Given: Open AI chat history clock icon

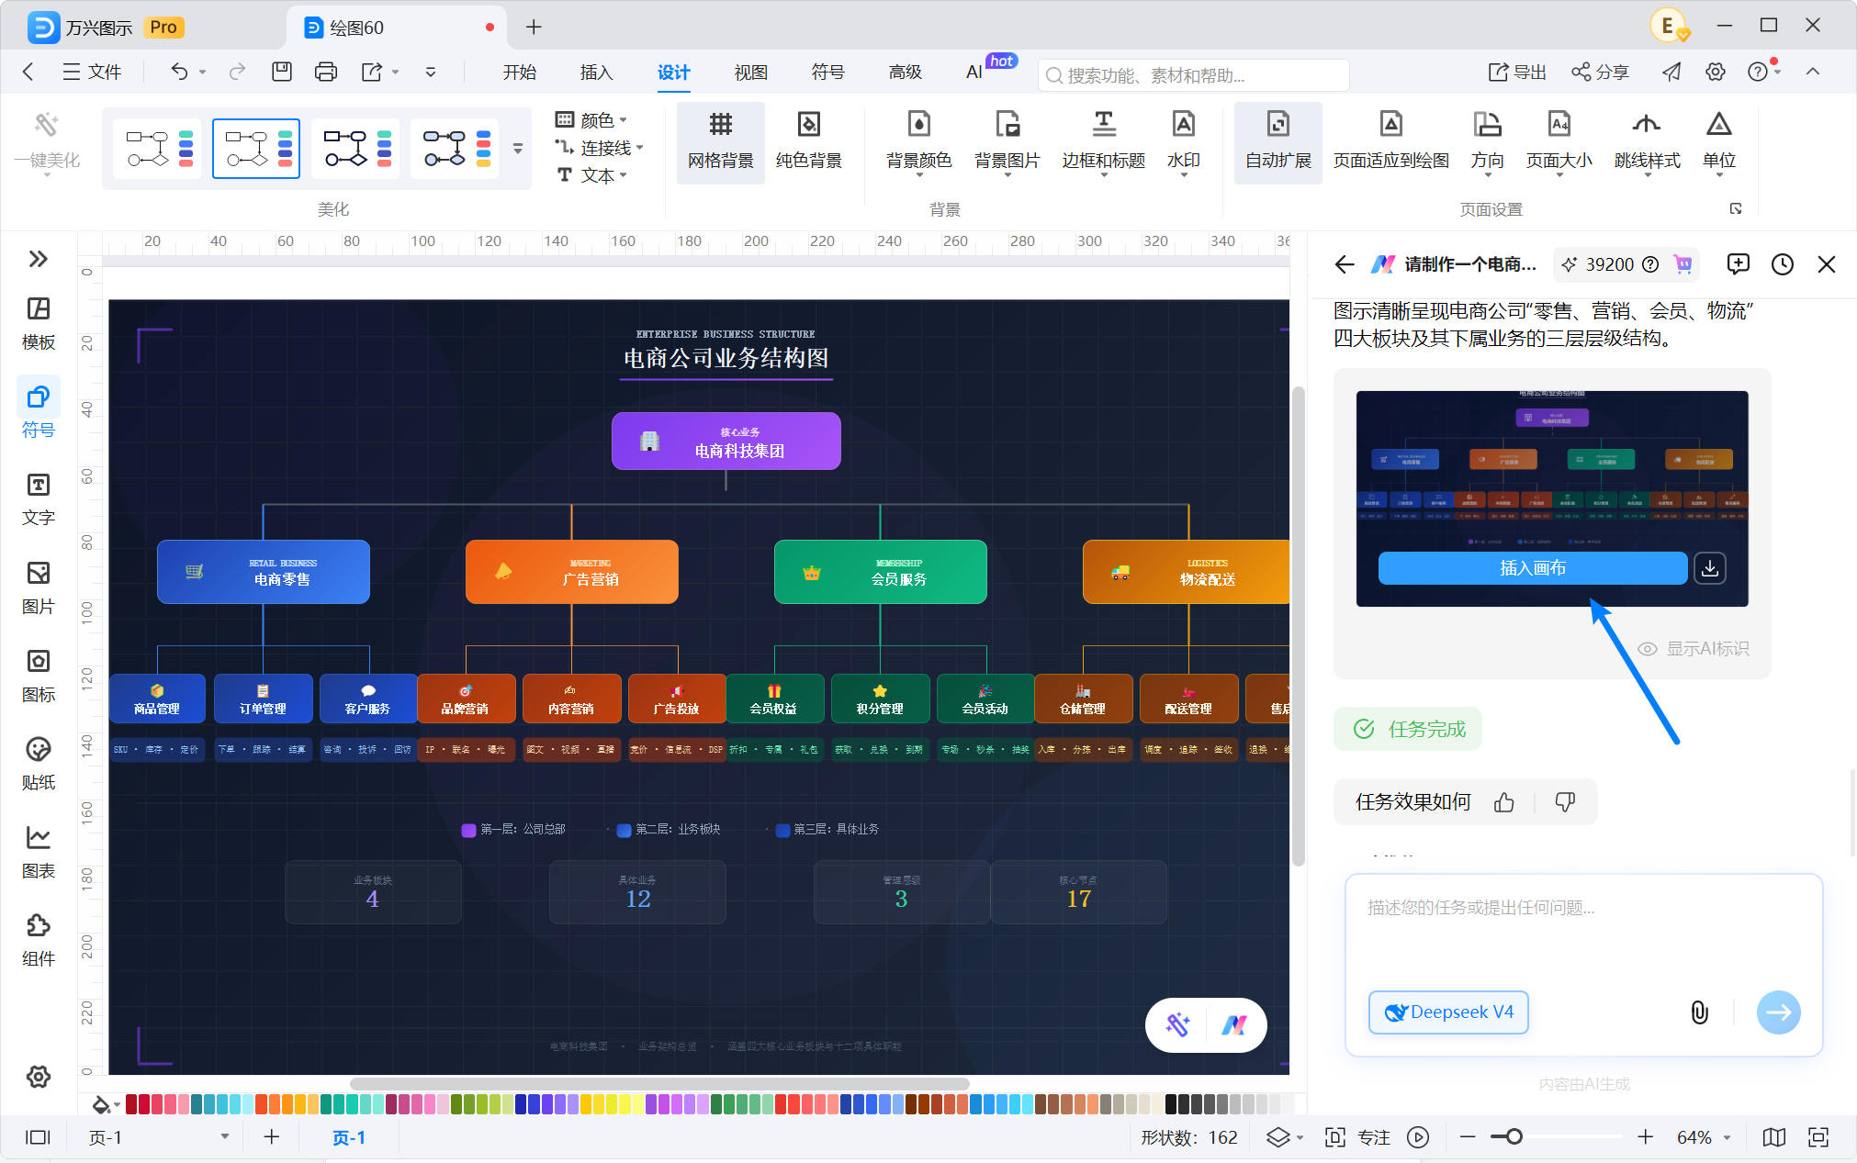Looking at the screenshot, I should (x=1782, y=264).
